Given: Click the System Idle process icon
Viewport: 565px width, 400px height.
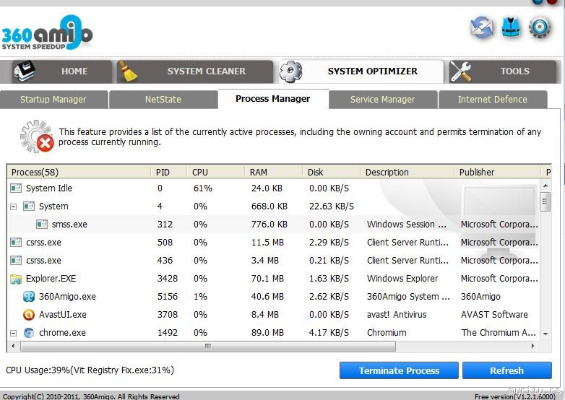Looking at the screenshot, I should [16, 188].
